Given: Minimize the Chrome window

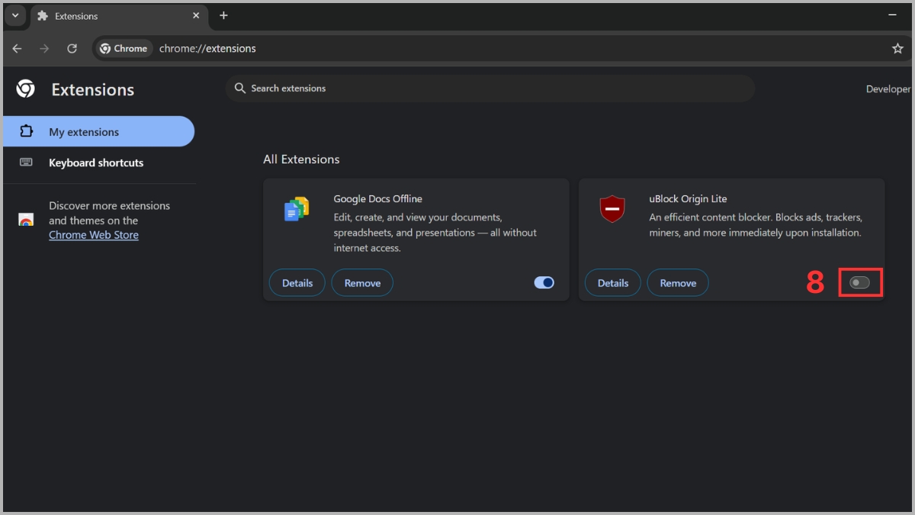Looking at the screenshot, I should 893,15.
